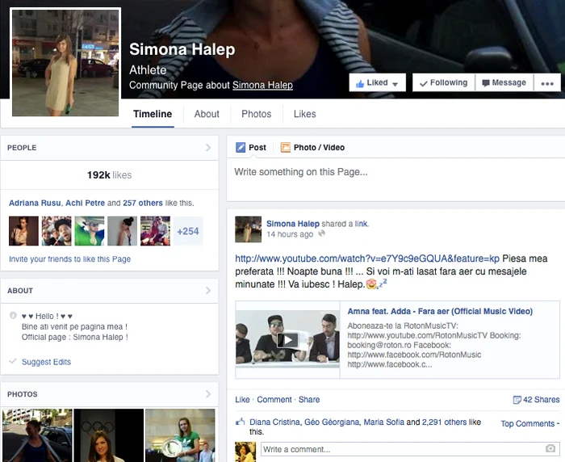Click the Simona Halep profile picture

coord(65,62)
